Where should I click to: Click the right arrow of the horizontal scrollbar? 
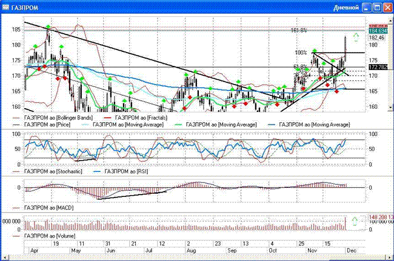coord(390,258)
